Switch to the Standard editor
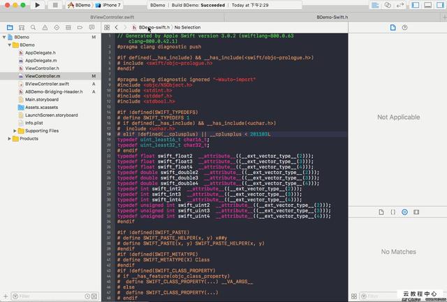The image size is (447, 302). [376, 5]
